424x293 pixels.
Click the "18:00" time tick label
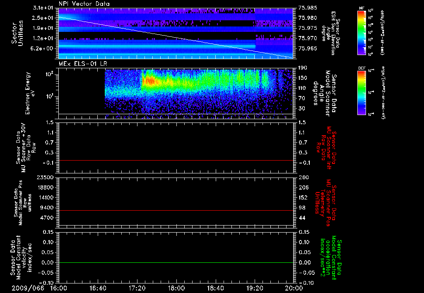tap(176, 288)
